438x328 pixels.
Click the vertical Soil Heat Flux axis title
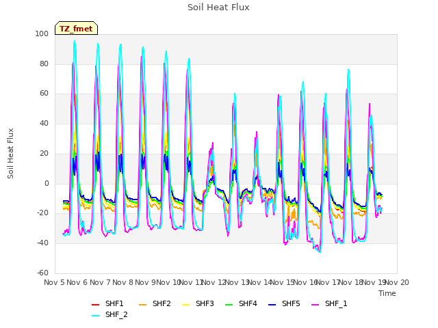10,153
